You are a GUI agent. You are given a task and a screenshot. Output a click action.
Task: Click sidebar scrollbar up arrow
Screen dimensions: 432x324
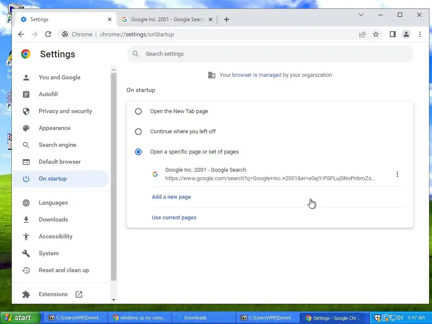click(x=113, y=70)
